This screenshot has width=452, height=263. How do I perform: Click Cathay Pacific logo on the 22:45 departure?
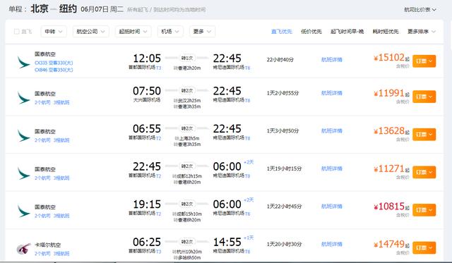click(x=23, y=173)
